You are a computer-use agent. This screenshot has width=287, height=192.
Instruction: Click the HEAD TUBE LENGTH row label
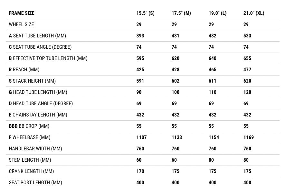coord(38,92)
